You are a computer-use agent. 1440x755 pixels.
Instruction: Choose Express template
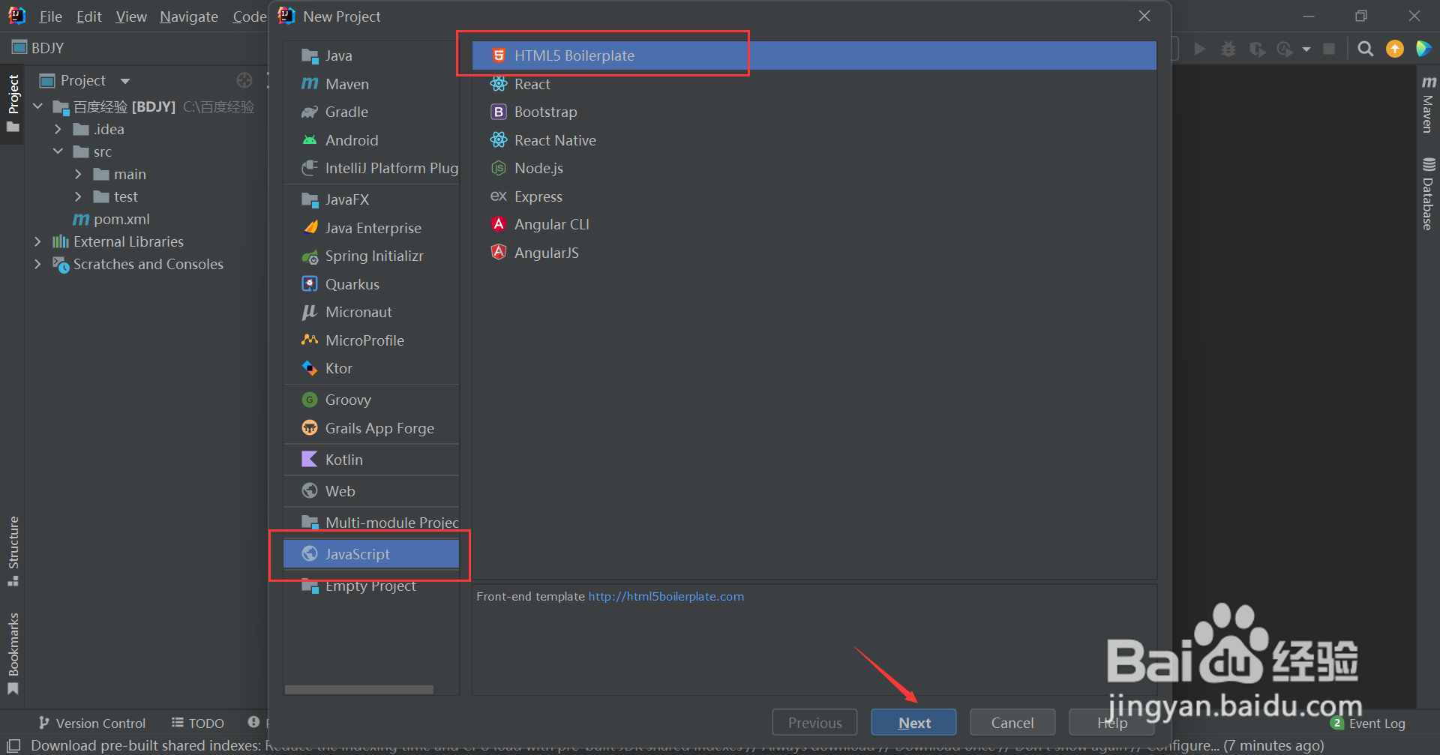click(814, 196)
